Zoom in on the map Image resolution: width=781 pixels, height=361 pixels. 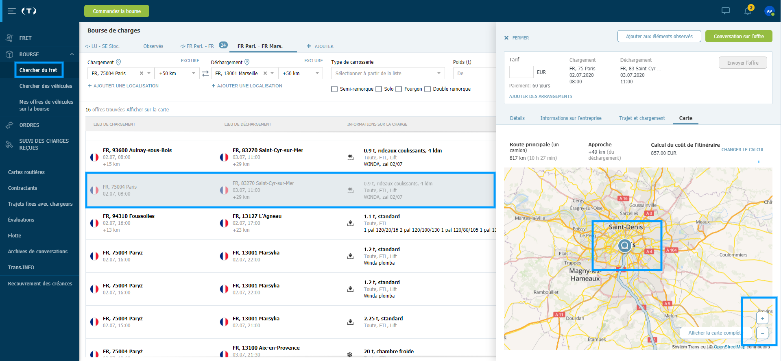click(762, 318)
